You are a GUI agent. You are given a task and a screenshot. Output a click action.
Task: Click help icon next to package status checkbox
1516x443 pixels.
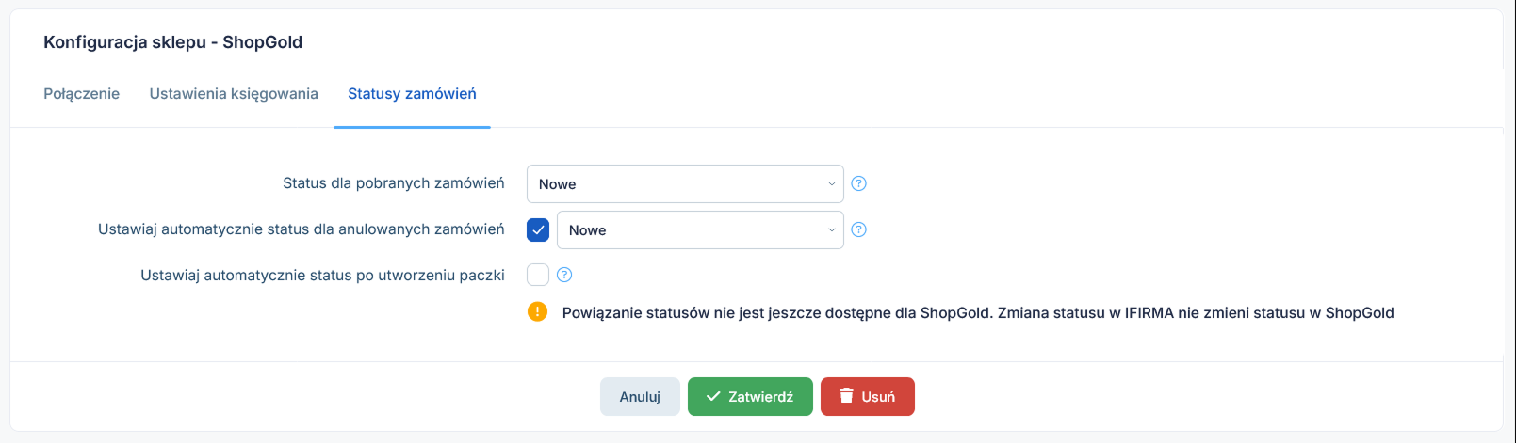(x=564, y=275)
